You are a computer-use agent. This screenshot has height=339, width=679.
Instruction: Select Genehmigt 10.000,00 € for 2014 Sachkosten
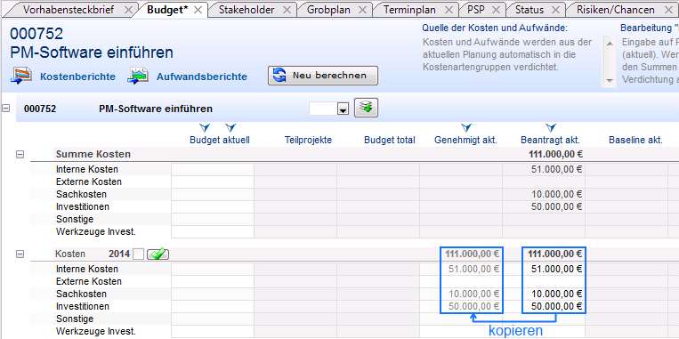474,294
